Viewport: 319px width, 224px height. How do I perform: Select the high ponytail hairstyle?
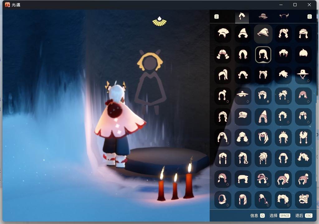pyautogui.click(x=223, y=75)
